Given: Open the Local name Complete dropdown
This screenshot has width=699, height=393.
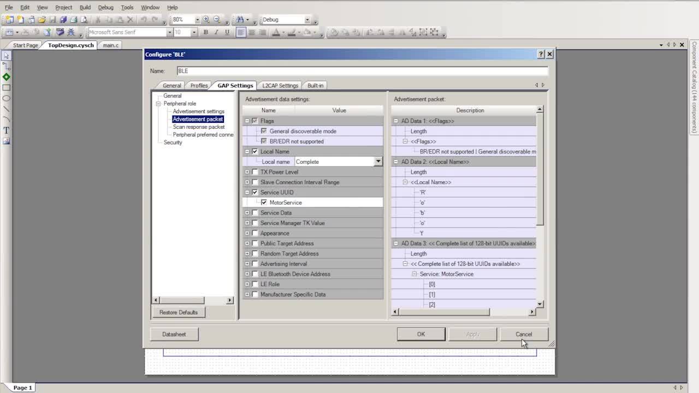Looking at the screenshot, I should point(378,162).
